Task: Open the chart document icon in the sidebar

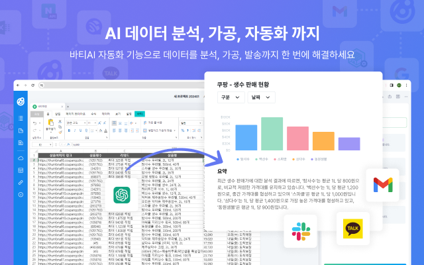Action: 21,143
